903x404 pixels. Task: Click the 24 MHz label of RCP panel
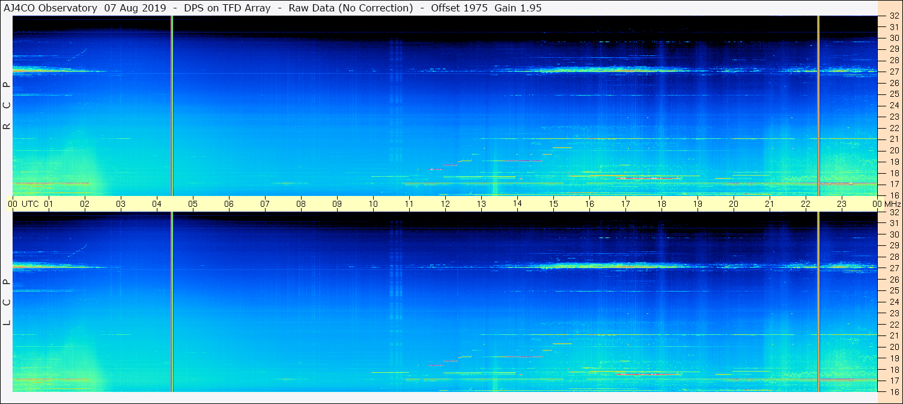click(893, 105)
